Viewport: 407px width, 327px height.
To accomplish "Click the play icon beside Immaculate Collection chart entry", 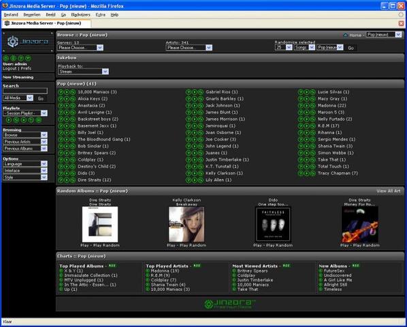I will coord(61,275).
